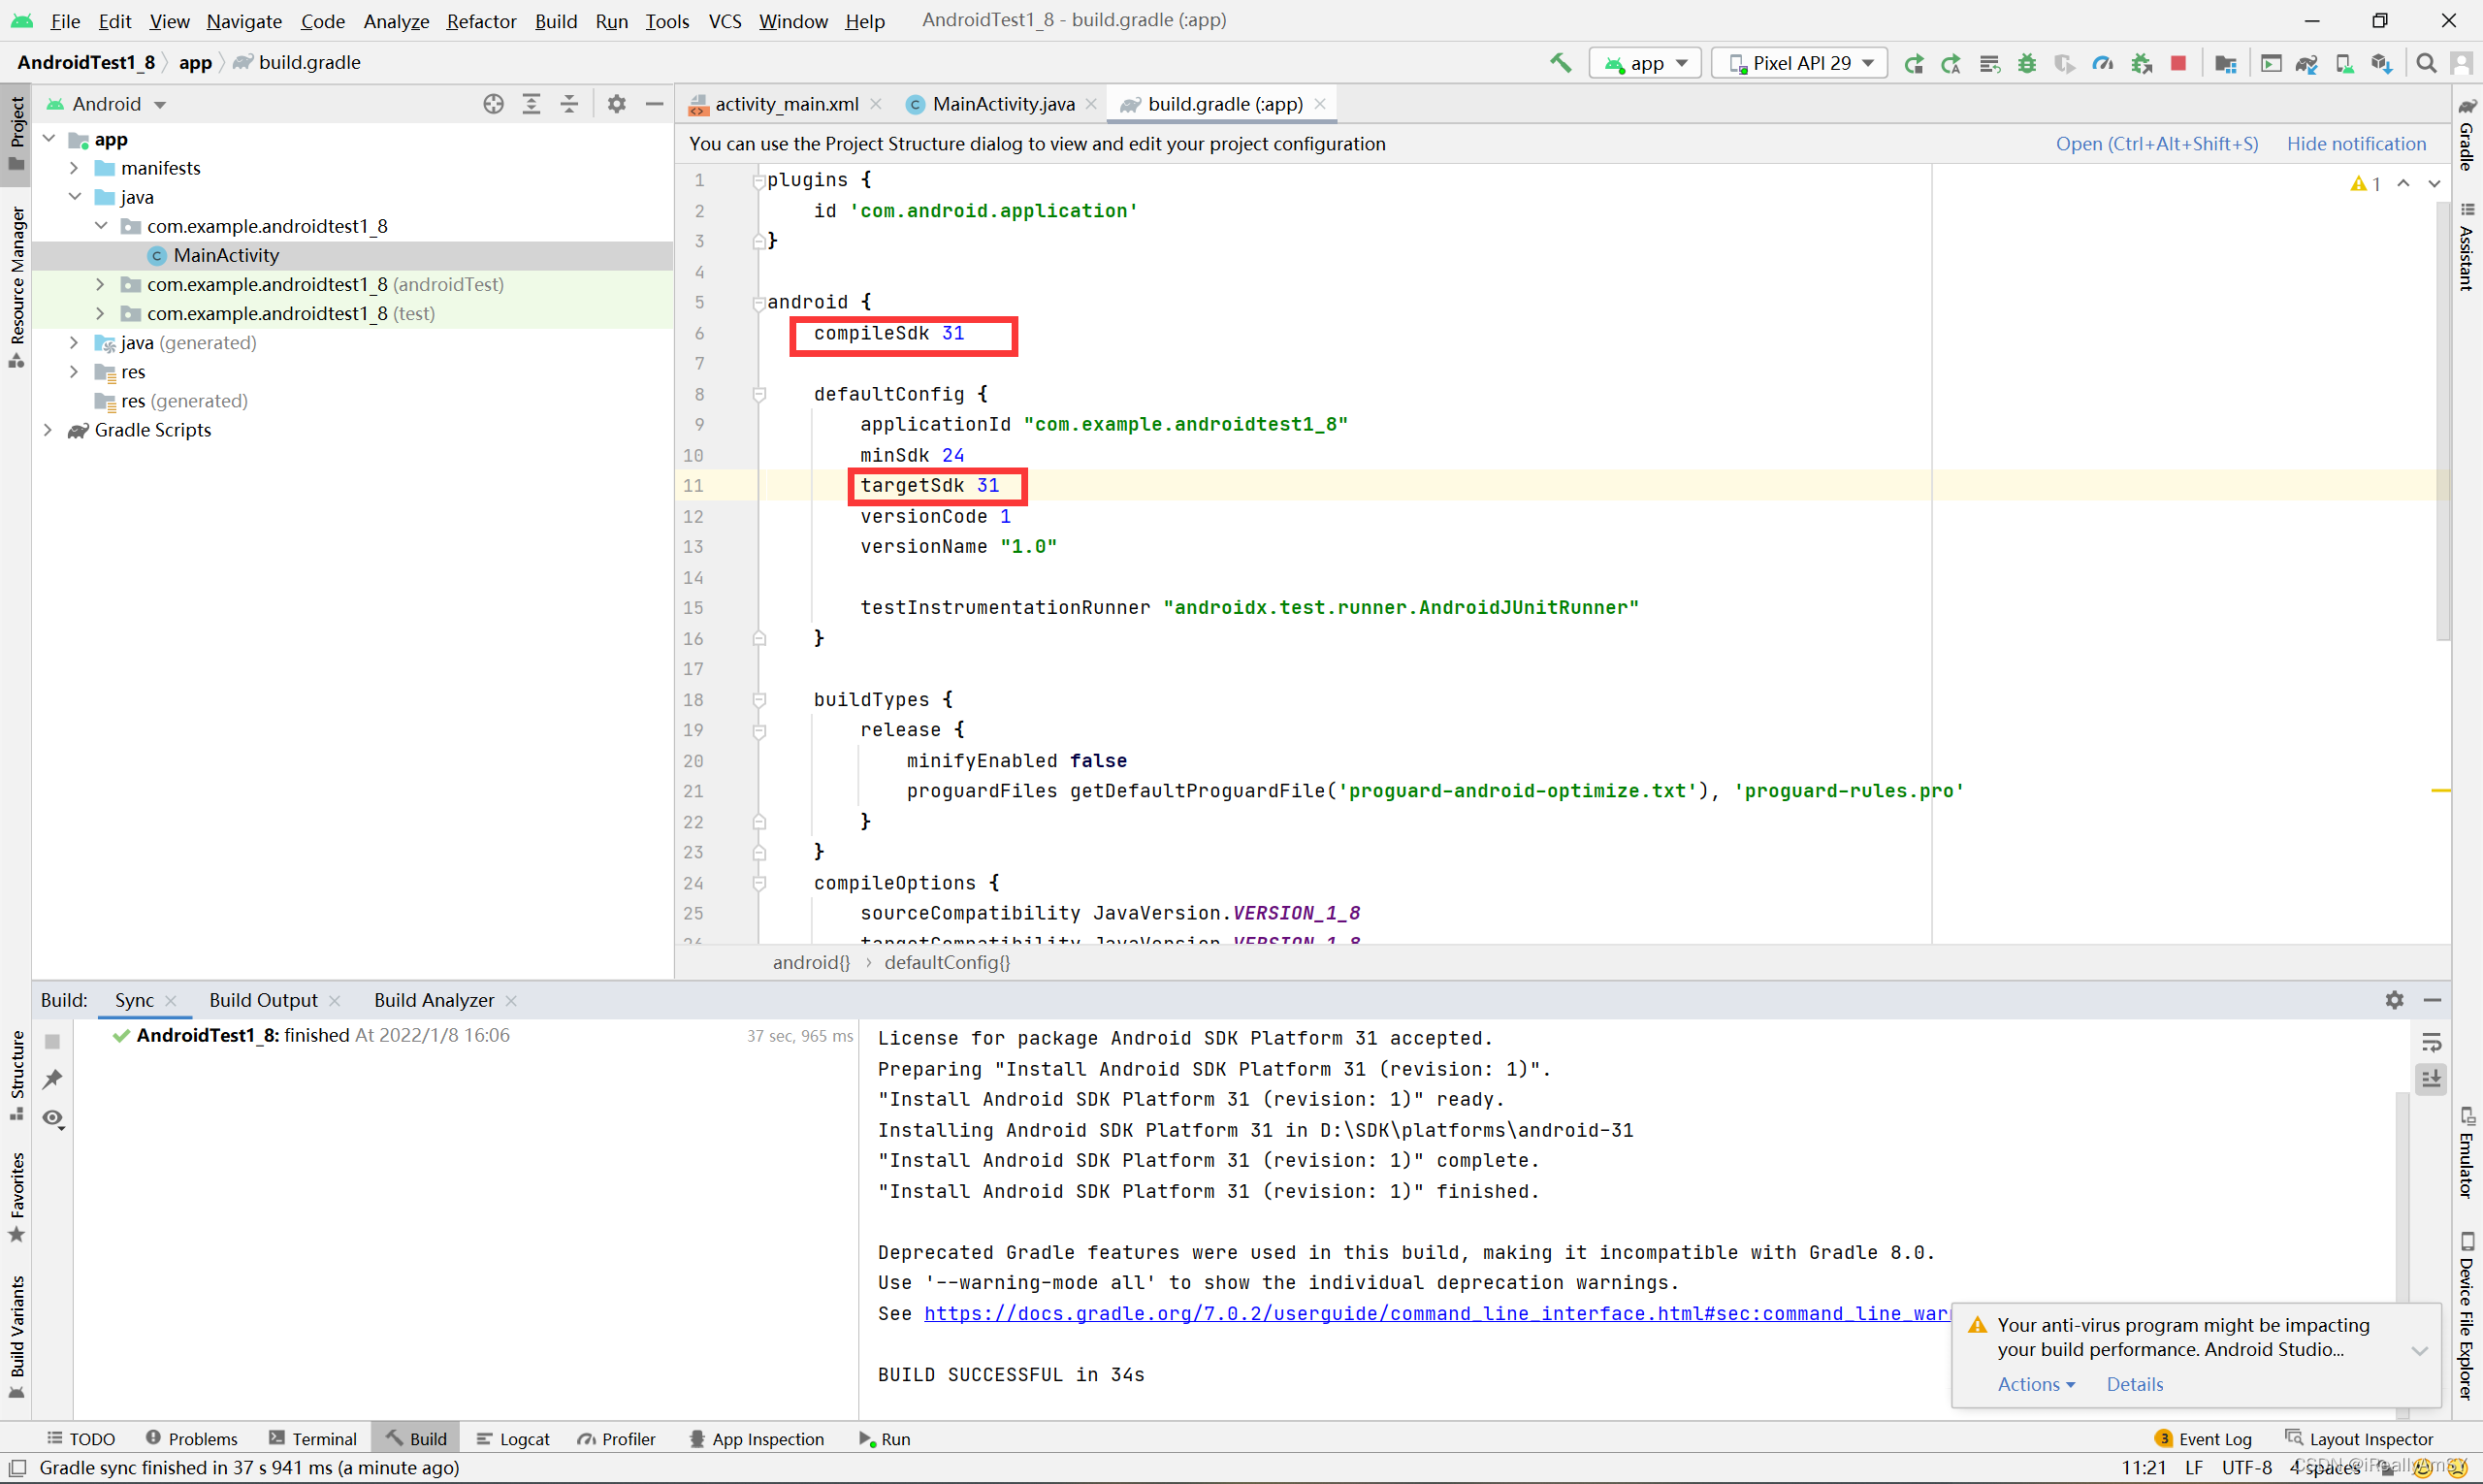Open Device File Explorer side panel
The height and width of the screenshot is (1484, 2483).
click(x=2467, y=1317)
